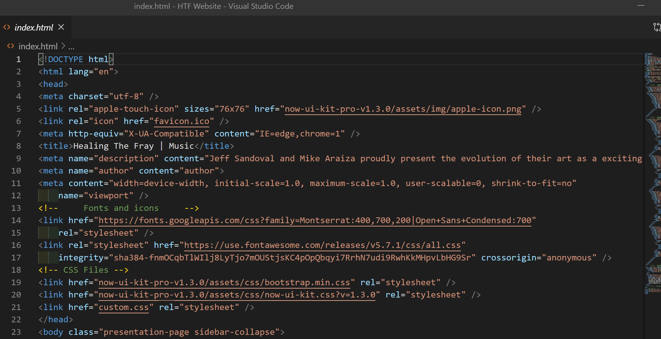Expand the breadcrumb chevron after index.html

[x=63, y=46]
